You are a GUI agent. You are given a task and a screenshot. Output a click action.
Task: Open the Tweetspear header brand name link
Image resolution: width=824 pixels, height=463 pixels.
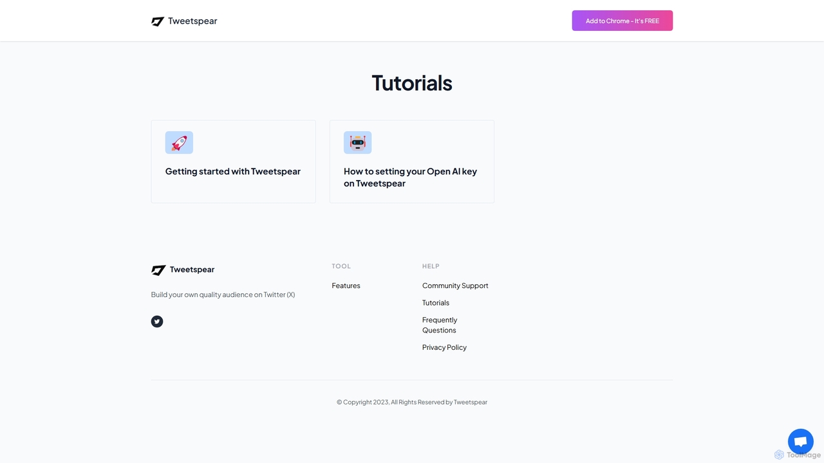click(x=192, y=21)
